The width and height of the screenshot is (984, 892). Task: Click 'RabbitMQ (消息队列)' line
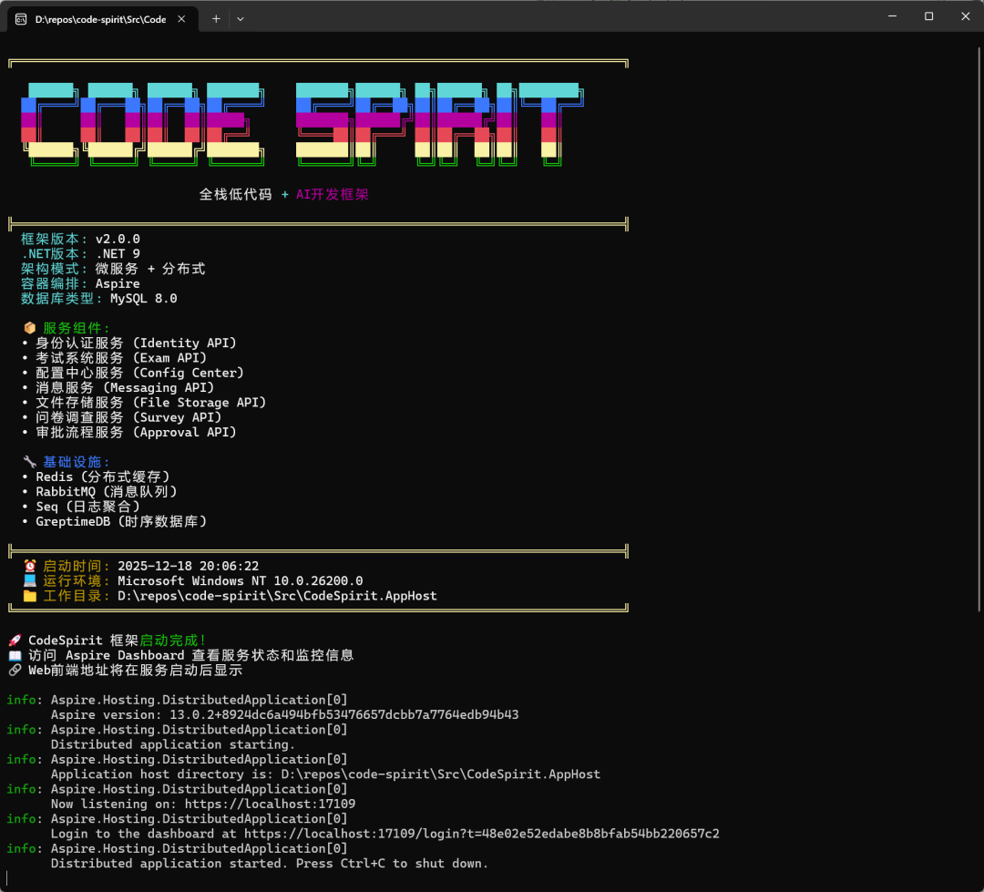(x=106, y=491)
